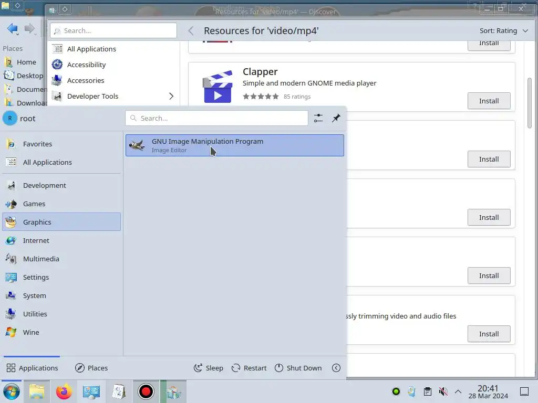Switch to the Applications tab
The width and height of the screenshot is (538, 403).
pos(32,368)
